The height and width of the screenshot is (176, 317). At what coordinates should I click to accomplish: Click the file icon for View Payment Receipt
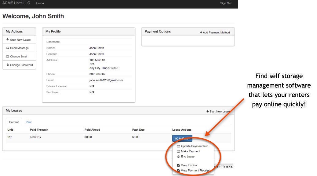[178, 171]
